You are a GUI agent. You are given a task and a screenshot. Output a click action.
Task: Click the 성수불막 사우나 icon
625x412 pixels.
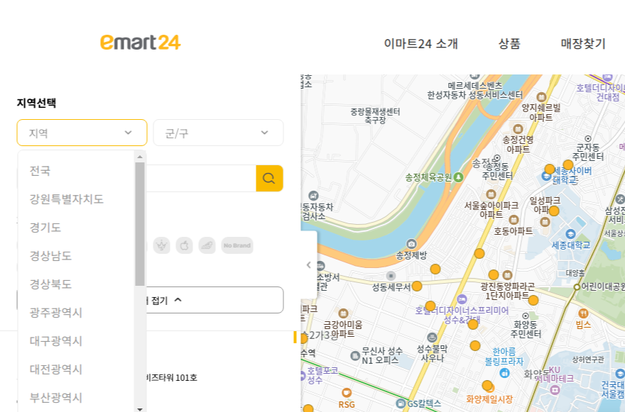pos(432,338)
